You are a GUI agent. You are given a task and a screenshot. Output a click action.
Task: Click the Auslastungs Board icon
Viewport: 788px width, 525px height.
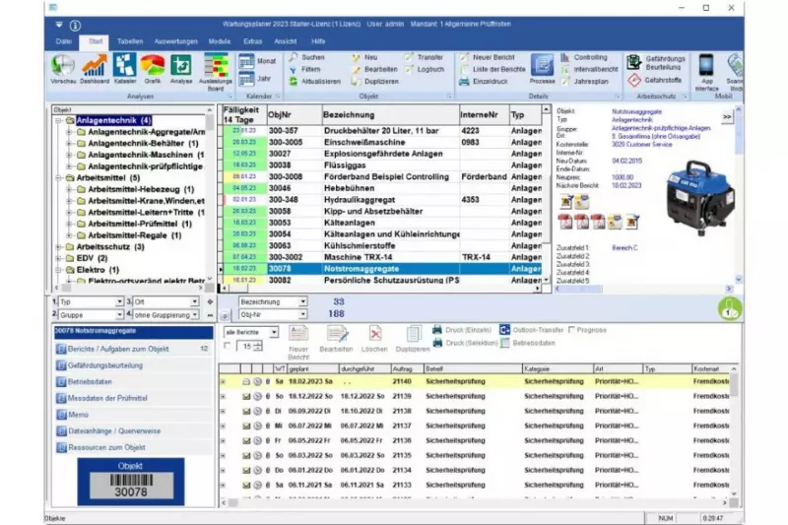point(216,67)
